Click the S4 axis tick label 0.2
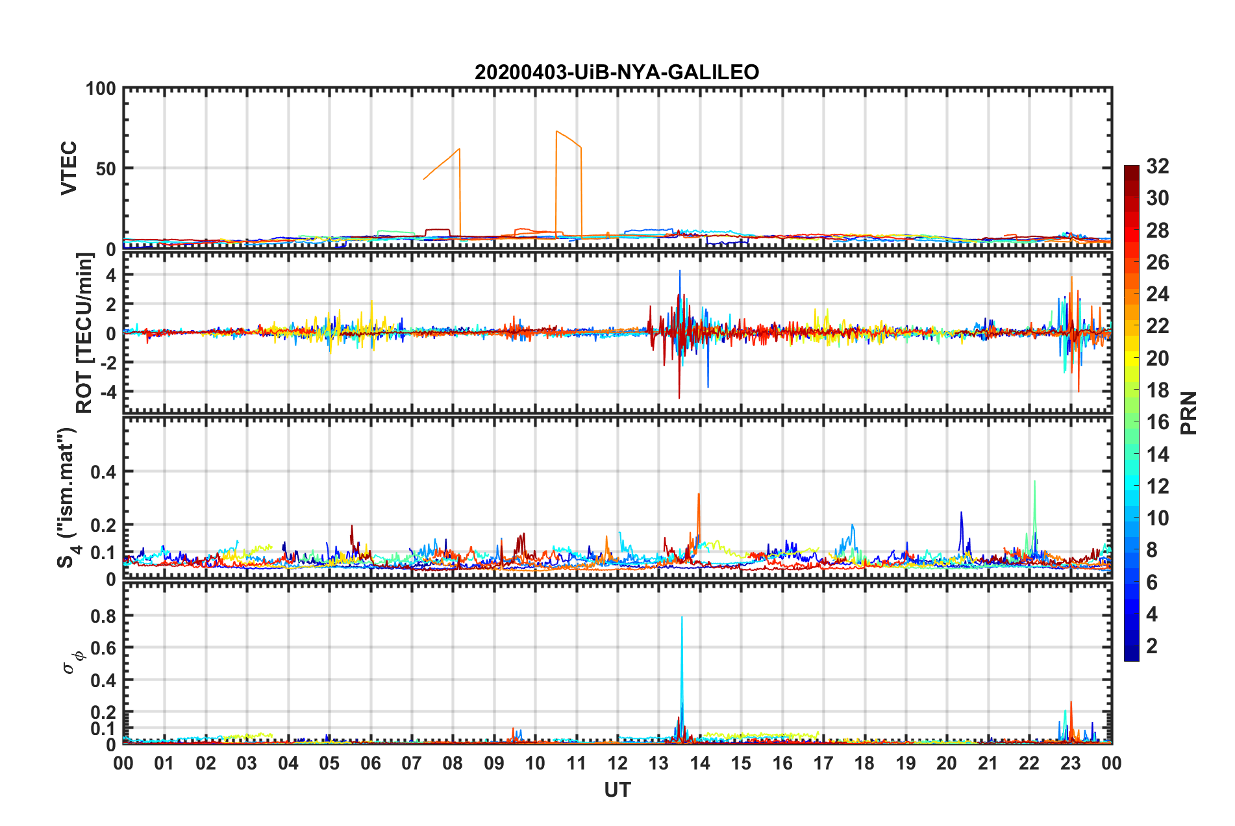The height and width of the screenshot is (826, 1235). (104, 525)
